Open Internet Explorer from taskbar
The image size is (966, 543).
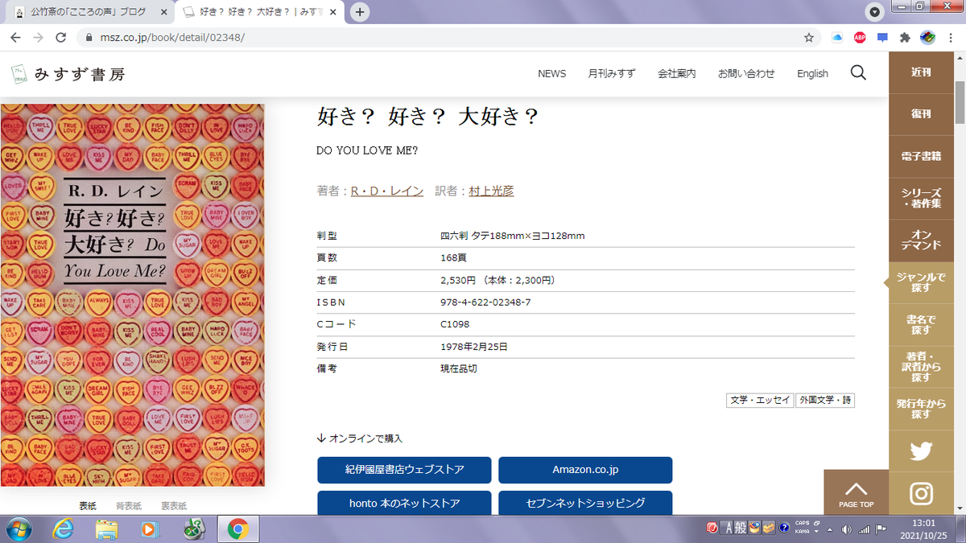coord(64,529)
